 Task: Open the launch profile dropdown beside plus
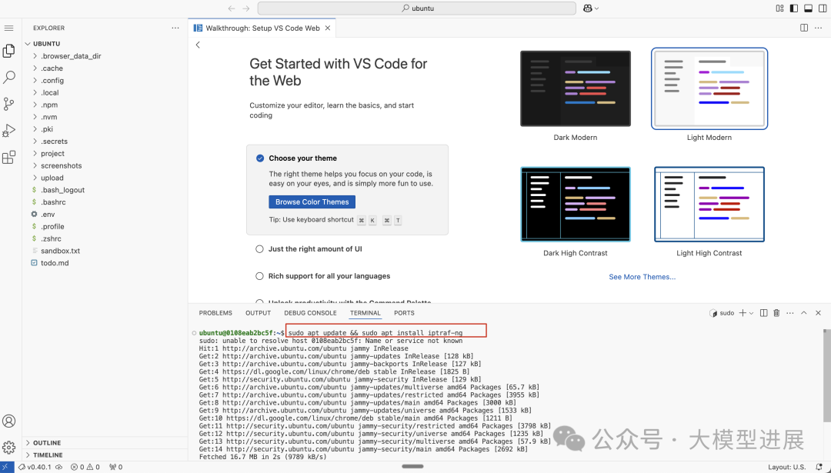(x=751, y=314)
